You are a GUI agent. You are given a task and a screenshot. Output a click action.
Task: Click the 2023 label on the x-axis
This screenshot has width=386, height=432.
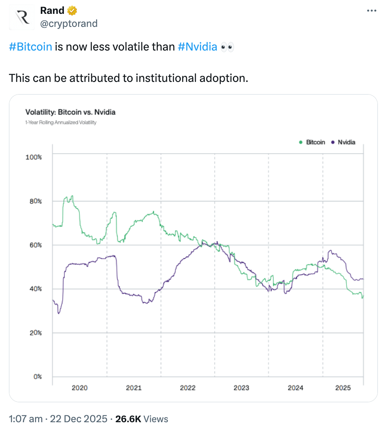click(241, 388)
